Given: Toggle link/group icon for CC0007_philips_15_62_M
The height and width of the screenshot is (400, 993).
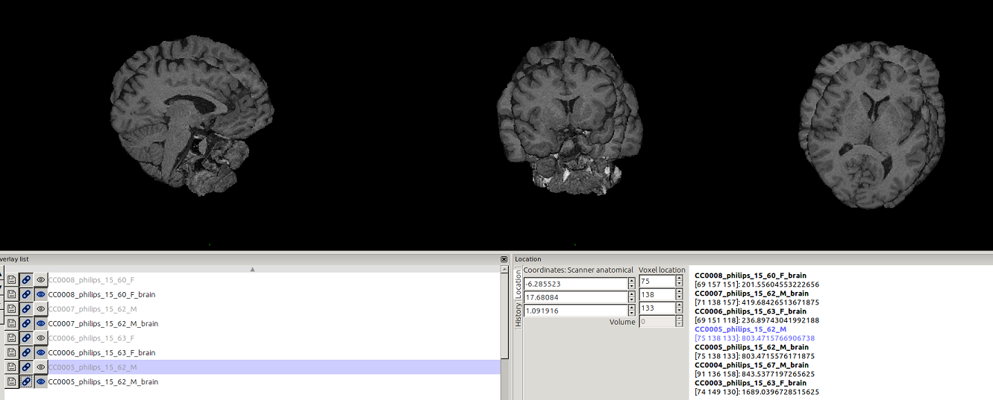Looking at the screenshot, I should coord(26,309).
